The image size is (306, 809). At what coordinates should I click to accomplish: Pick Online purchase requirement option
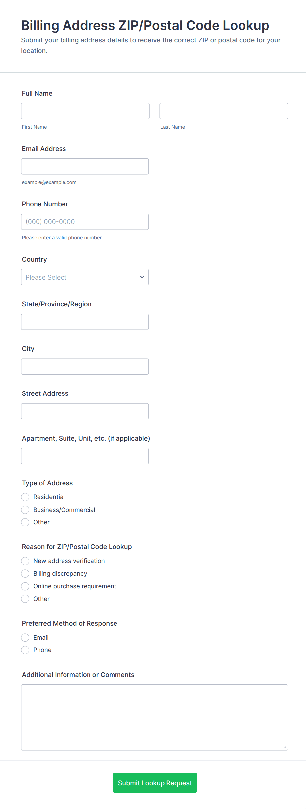(25, 586)
